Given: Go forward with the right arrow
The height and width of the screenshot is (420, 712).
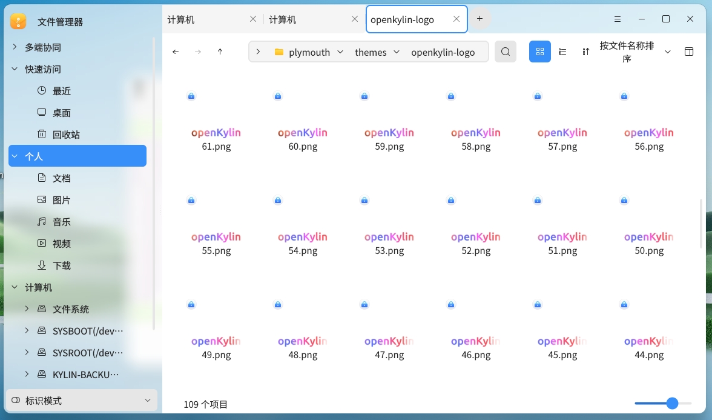Looking at the screenshot, I should [198, 52].
